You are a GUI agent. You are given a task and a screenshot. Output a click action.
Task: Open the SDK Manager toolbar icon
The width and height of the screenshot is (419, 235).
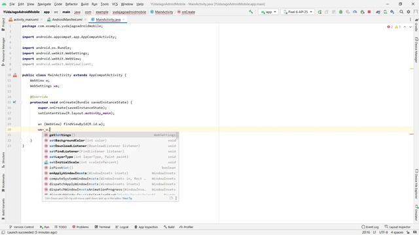click(392, 12)
